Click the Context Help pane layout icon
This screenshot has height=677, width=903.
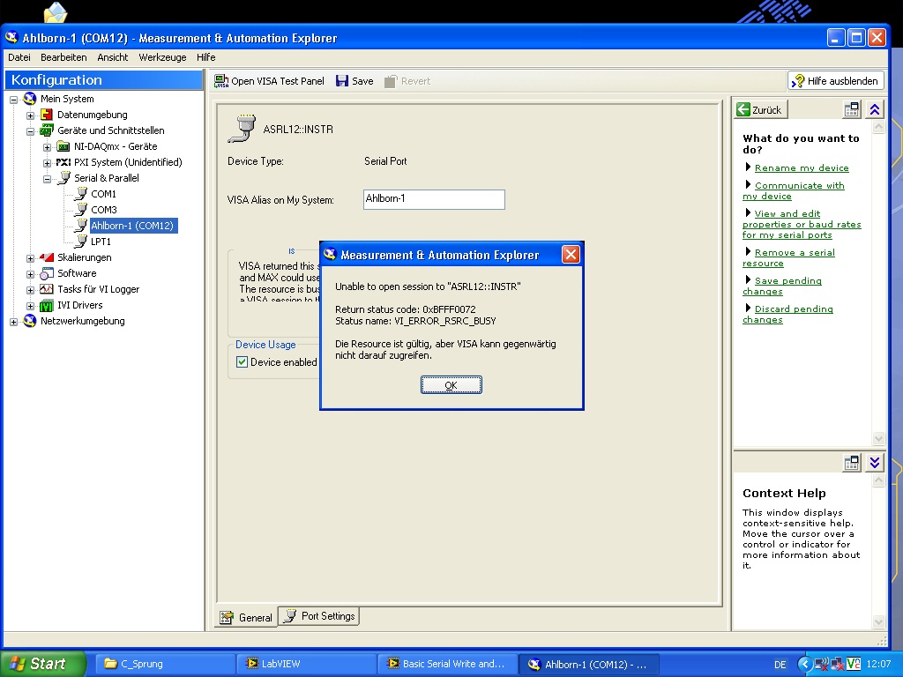[x=851, y=463]
